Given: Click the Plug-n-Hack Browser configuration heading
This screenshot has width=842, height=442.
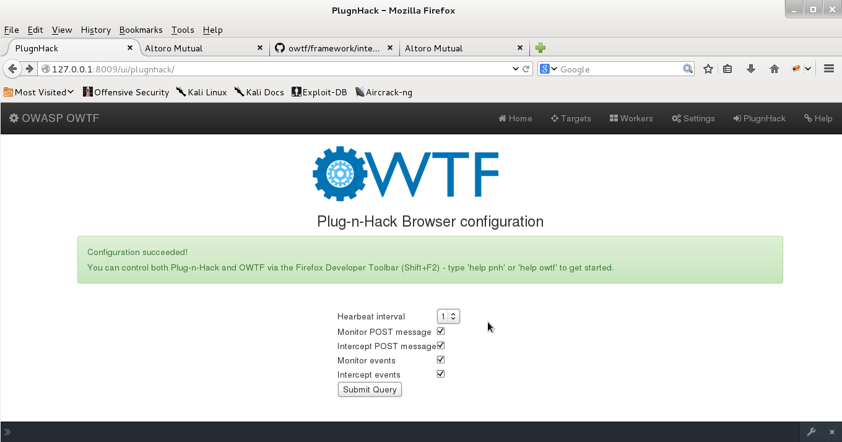Looking at the screenshot, I should coord(430,221).
